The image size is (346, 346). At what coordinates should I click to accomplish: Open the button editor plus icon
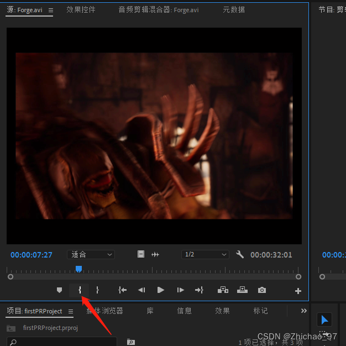(x=298, y=291)
